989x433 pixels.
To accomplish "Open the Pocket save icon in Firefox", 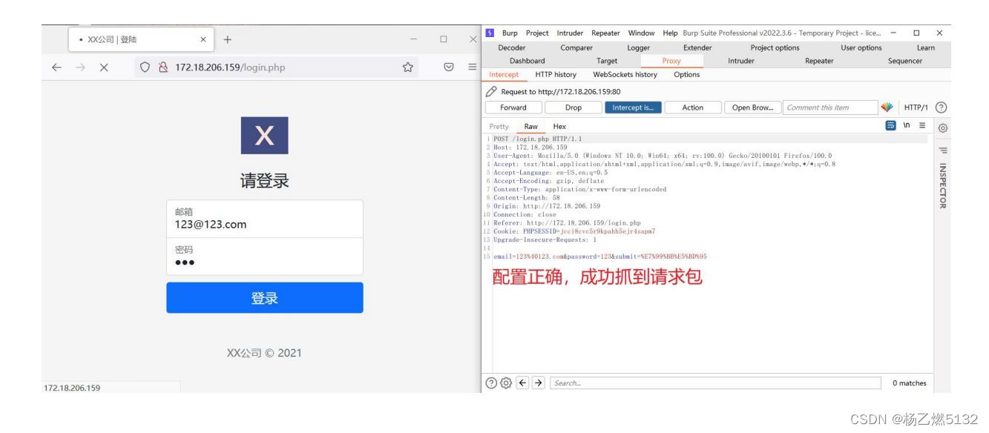I will [449, 67].
